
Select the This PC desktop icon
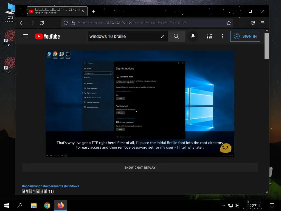point(9,13)
